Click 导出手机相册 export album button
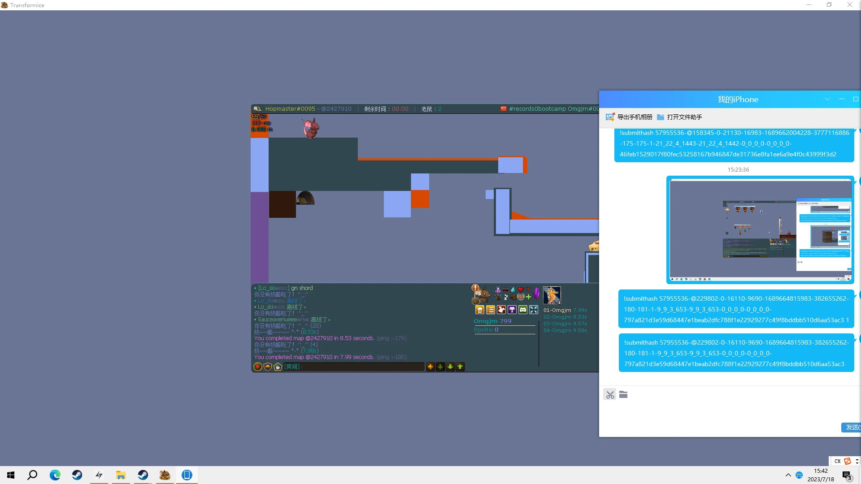This screenshot has height=484, width=861. (x=629, y=117)
